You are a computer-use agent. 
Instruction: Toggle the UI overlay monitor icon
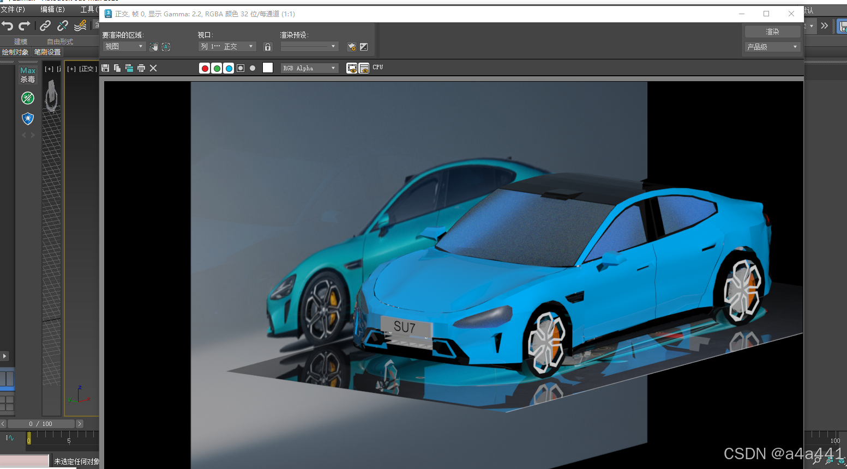coord(352,68)
